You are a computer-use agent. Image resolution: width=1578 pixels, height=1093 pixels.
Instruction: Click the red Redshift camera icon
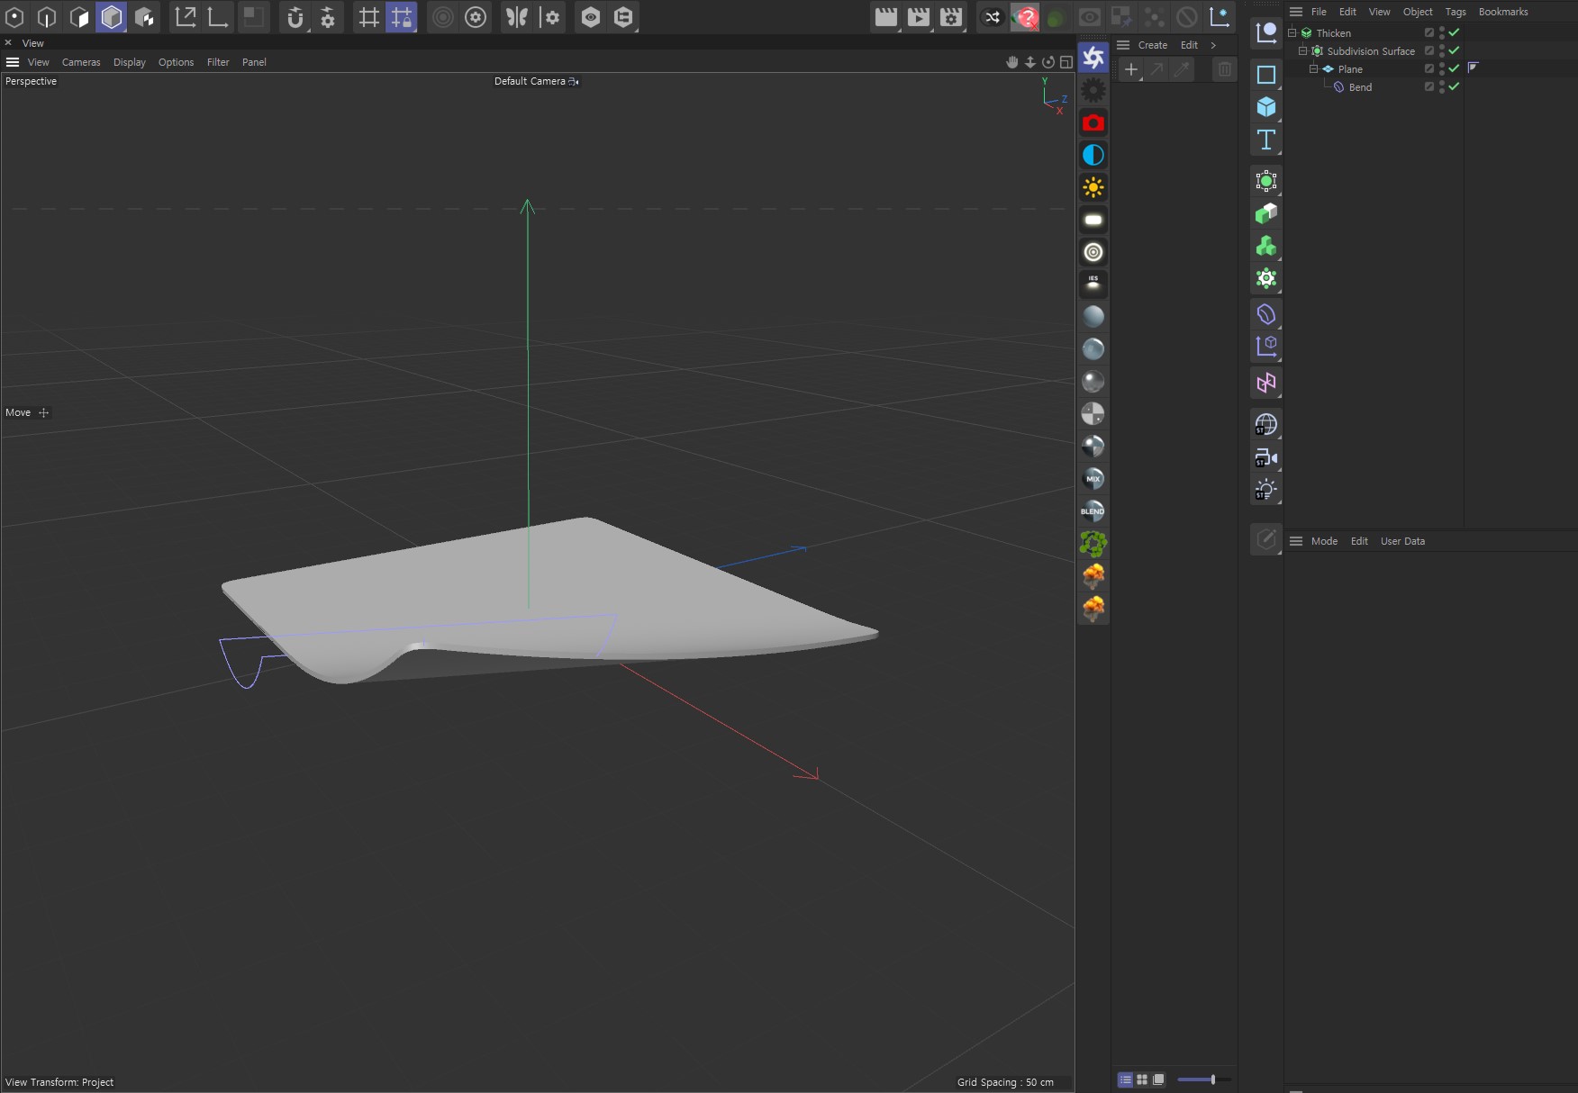pyautogui.click(x=1093, y=122)
